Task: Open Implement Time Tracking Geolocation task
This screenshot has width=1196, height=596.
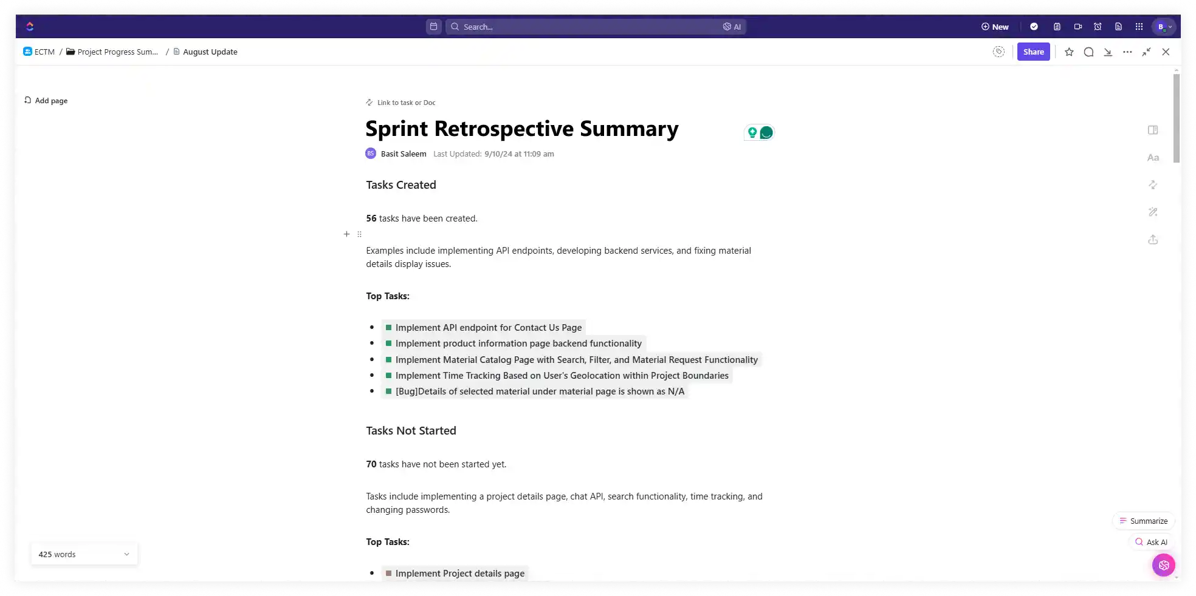Action: pyautogui.click(x=557, y=376)
